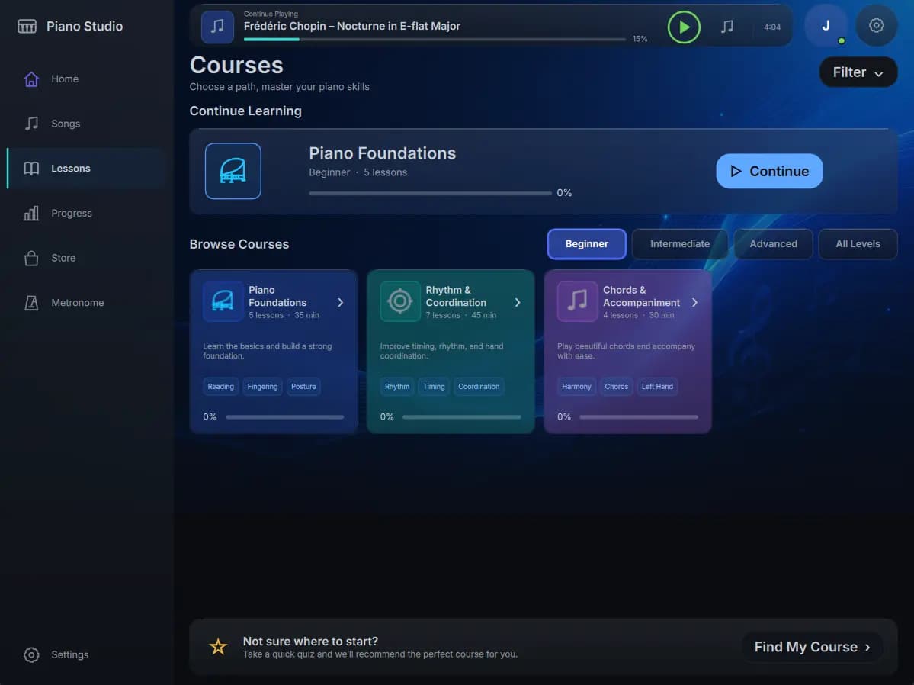Click the 4:04 track duration
Screen dimensions: 914x685
[771, 27]
